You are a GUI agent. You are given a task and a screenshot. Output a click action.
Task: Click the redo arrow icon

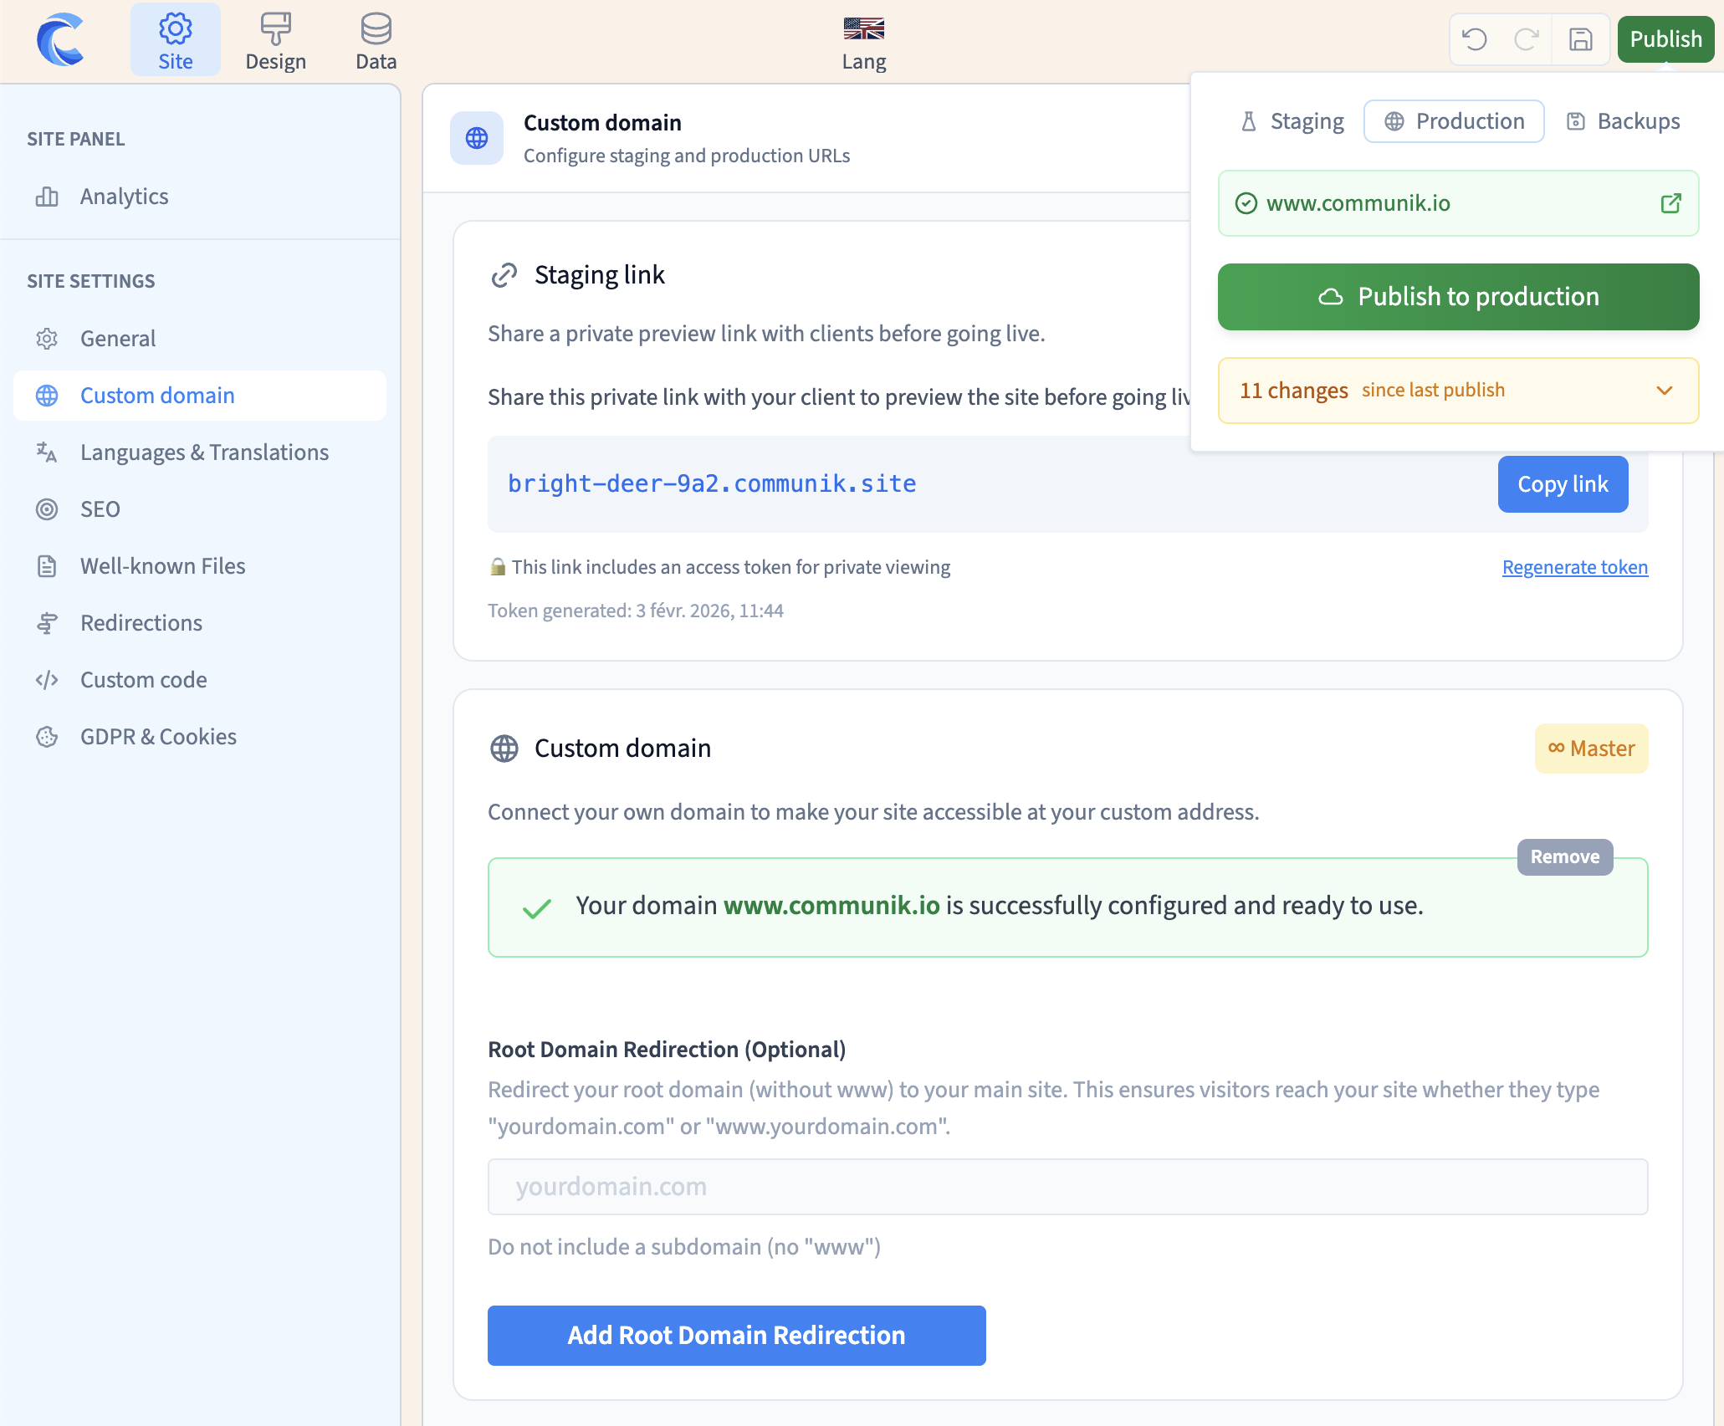tap(1527, 39)
